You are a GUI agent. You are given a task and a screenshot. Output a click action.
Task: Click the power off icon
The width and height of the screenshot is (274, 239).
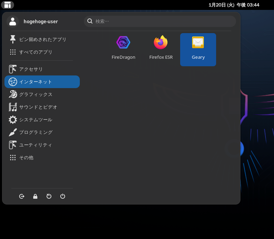63,196
